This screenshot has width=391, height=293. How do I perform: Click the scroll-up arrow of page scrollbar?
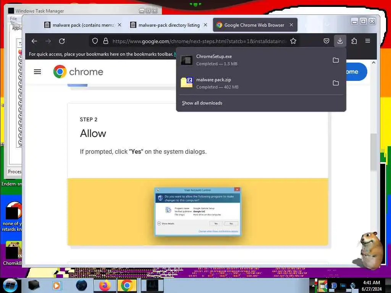(x=373, y=63)
